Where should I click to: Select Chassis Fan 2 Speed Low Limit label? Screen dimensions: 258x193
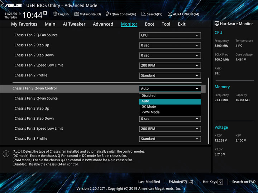pyautogui.click(x=39, y=65)
